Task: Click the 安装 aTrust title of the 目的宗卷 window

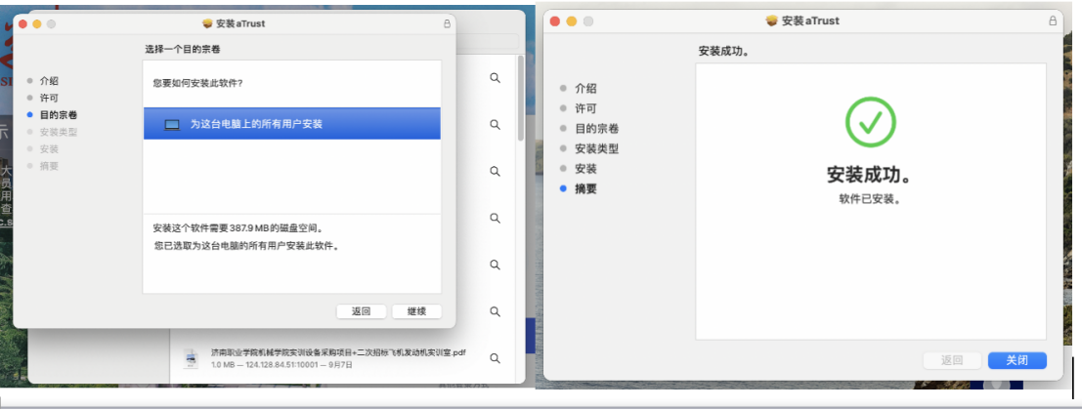Action: 240,23
